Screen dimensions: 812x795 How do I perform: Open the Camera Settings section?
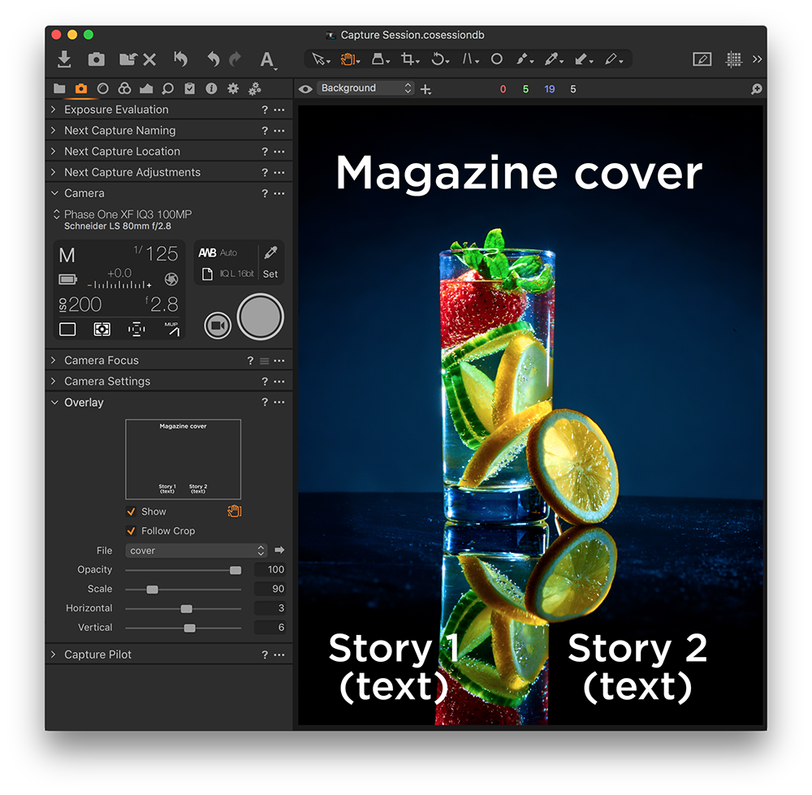[53, 381]
